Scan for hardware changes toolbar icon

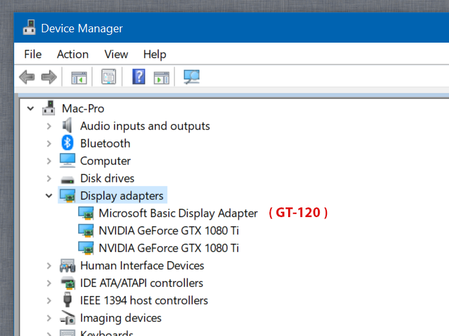[192, 77]
